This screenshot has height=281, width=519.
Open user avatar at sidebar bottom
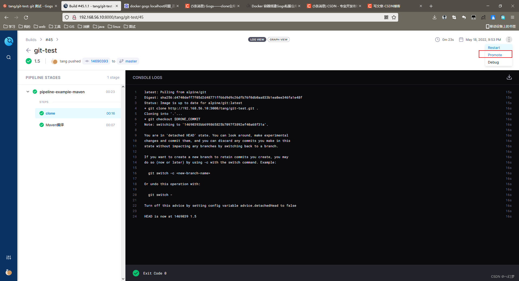[x=9, y=272]
